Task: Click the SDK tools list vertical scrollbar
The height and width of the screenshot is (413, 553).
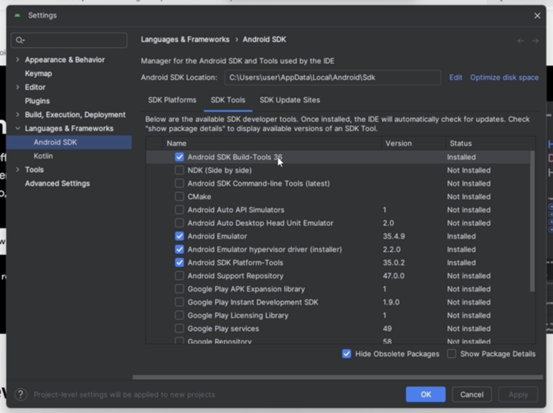Action: [x=532, y=221]
